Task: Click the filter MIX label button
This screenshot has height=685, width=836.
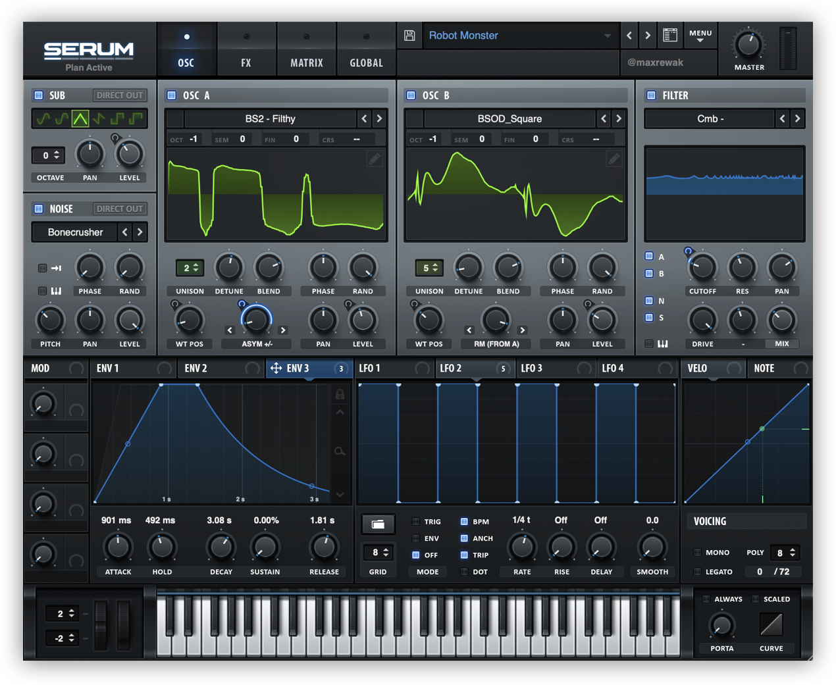Action: [x=781, y=343]
